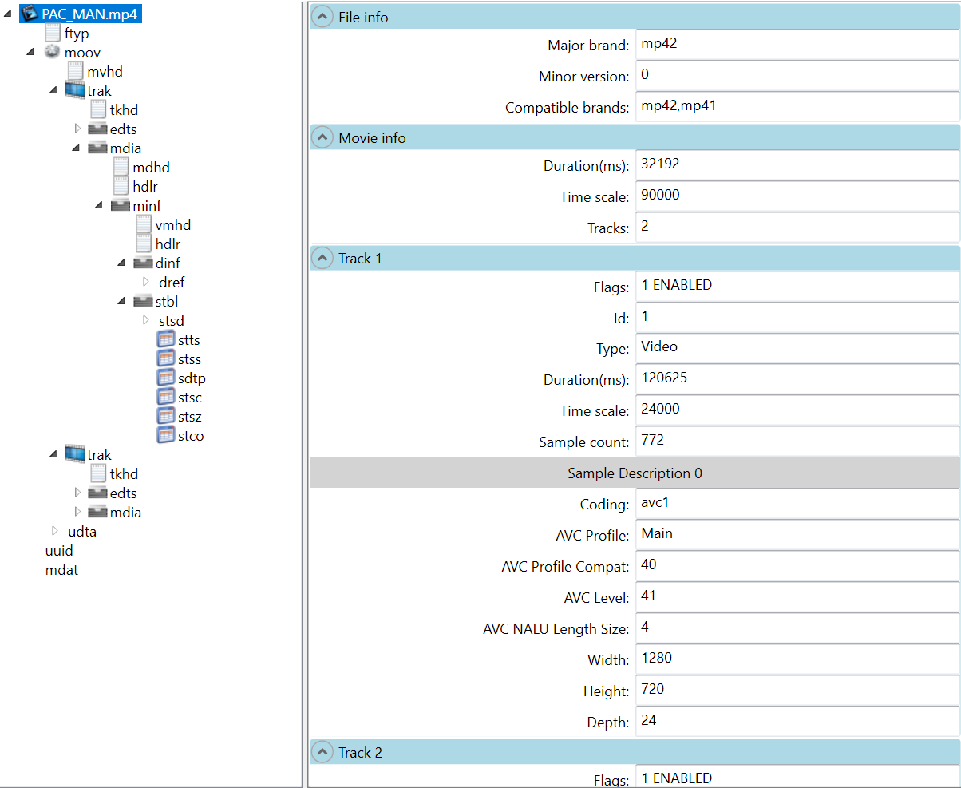
Task: Click the stts table icon
Action: point(166,339)
